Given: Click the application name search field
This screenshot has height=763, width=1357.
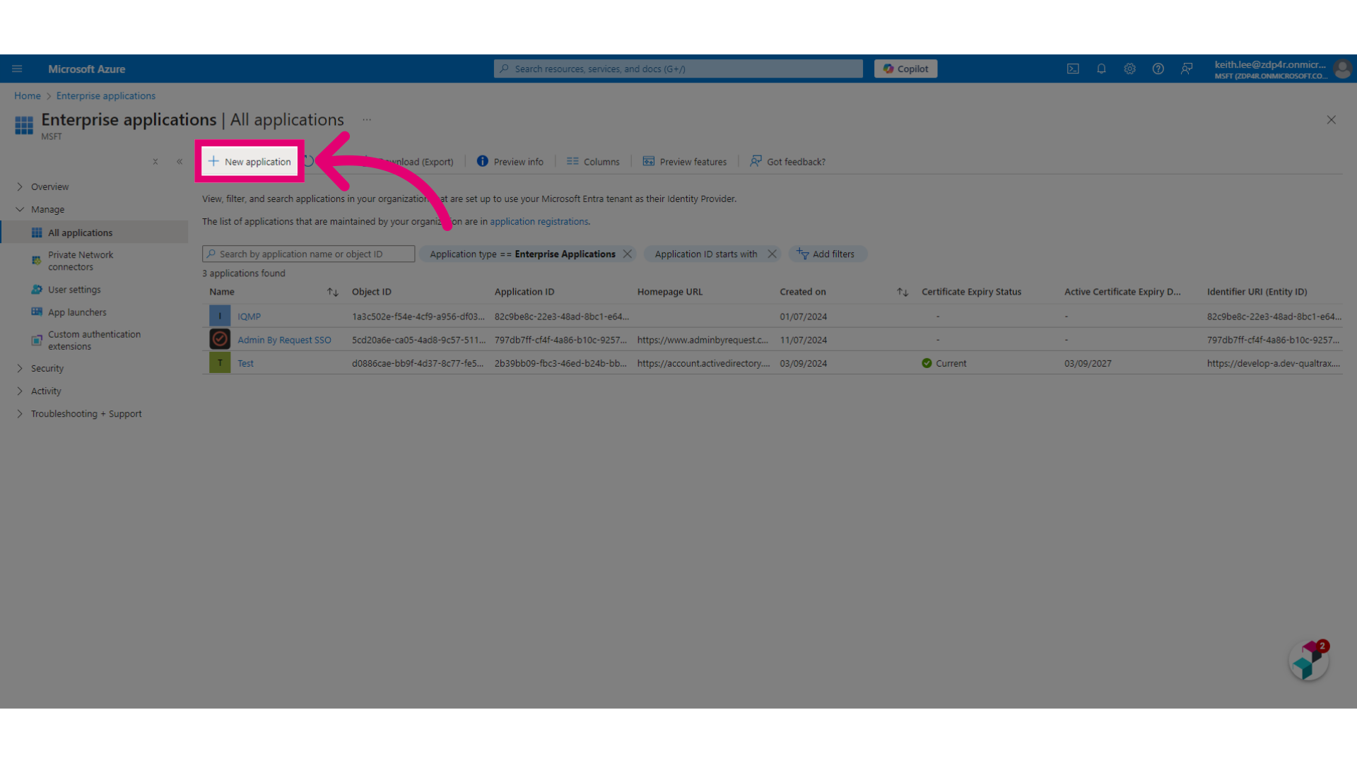Looking at the screenshot, I should click(308, 254).
